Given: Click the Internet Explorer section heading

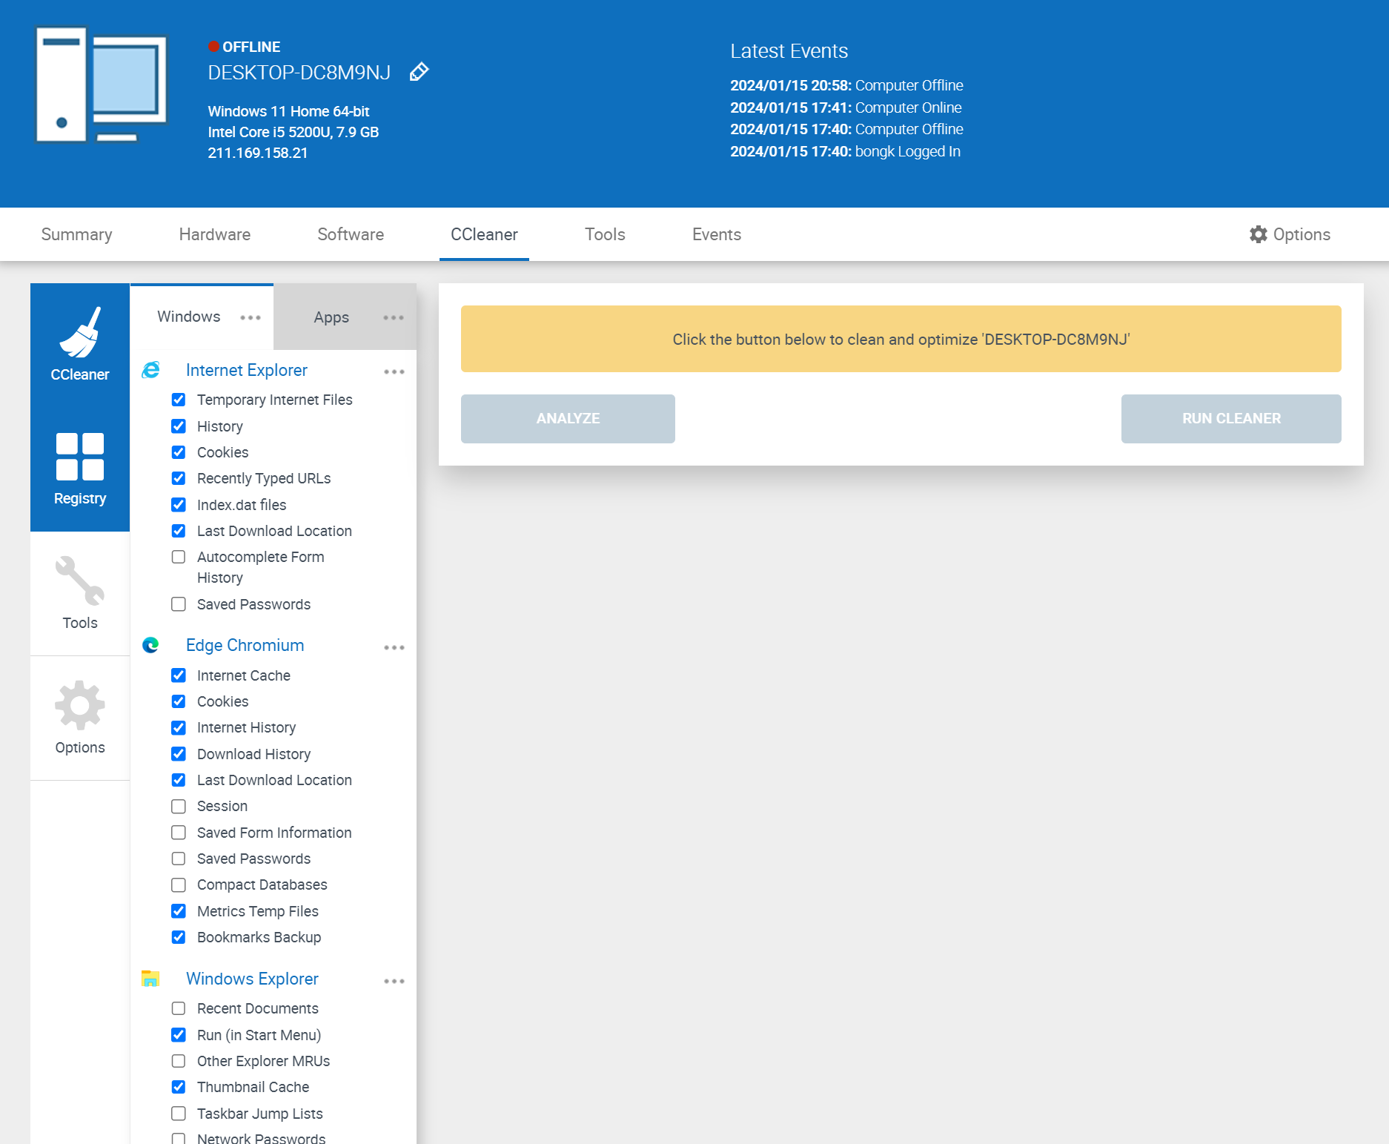Looking at the screenshot, I should click(247, 370).
